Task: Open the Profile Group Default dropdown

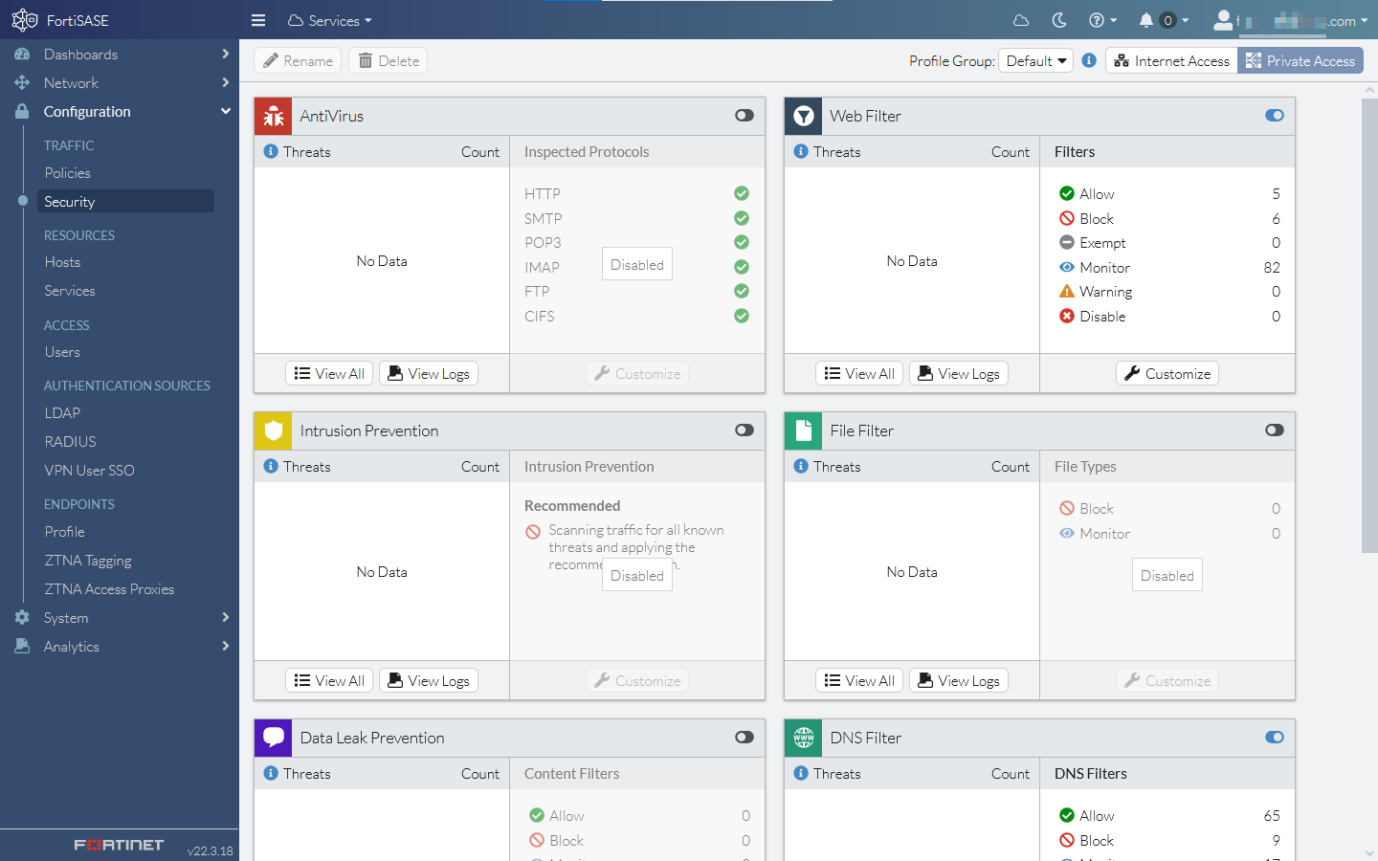Action: [1035, 60]
